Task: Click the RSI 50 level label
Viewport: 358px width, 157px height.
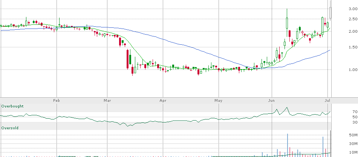Action: (x=355, y=117)
